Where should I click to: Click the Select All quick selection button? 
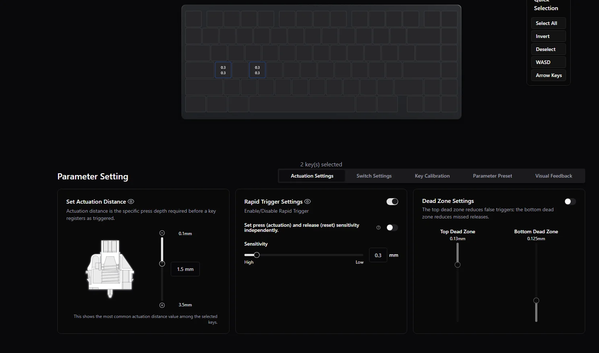(x=548, y=23)
